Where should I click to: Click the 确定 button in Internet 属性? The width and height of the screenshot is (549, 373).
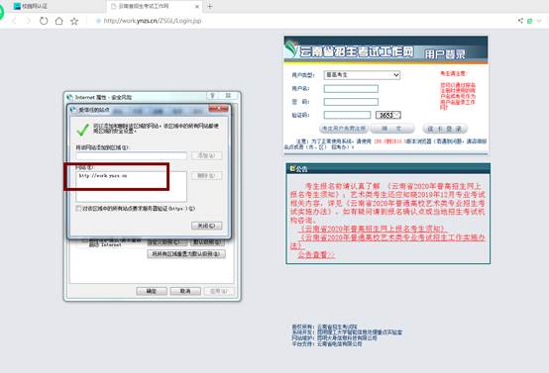coord(152,291)
